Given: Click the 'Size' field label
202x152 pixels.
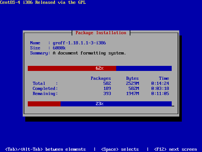Looking at the screenshot, I should tap(35, 48).
